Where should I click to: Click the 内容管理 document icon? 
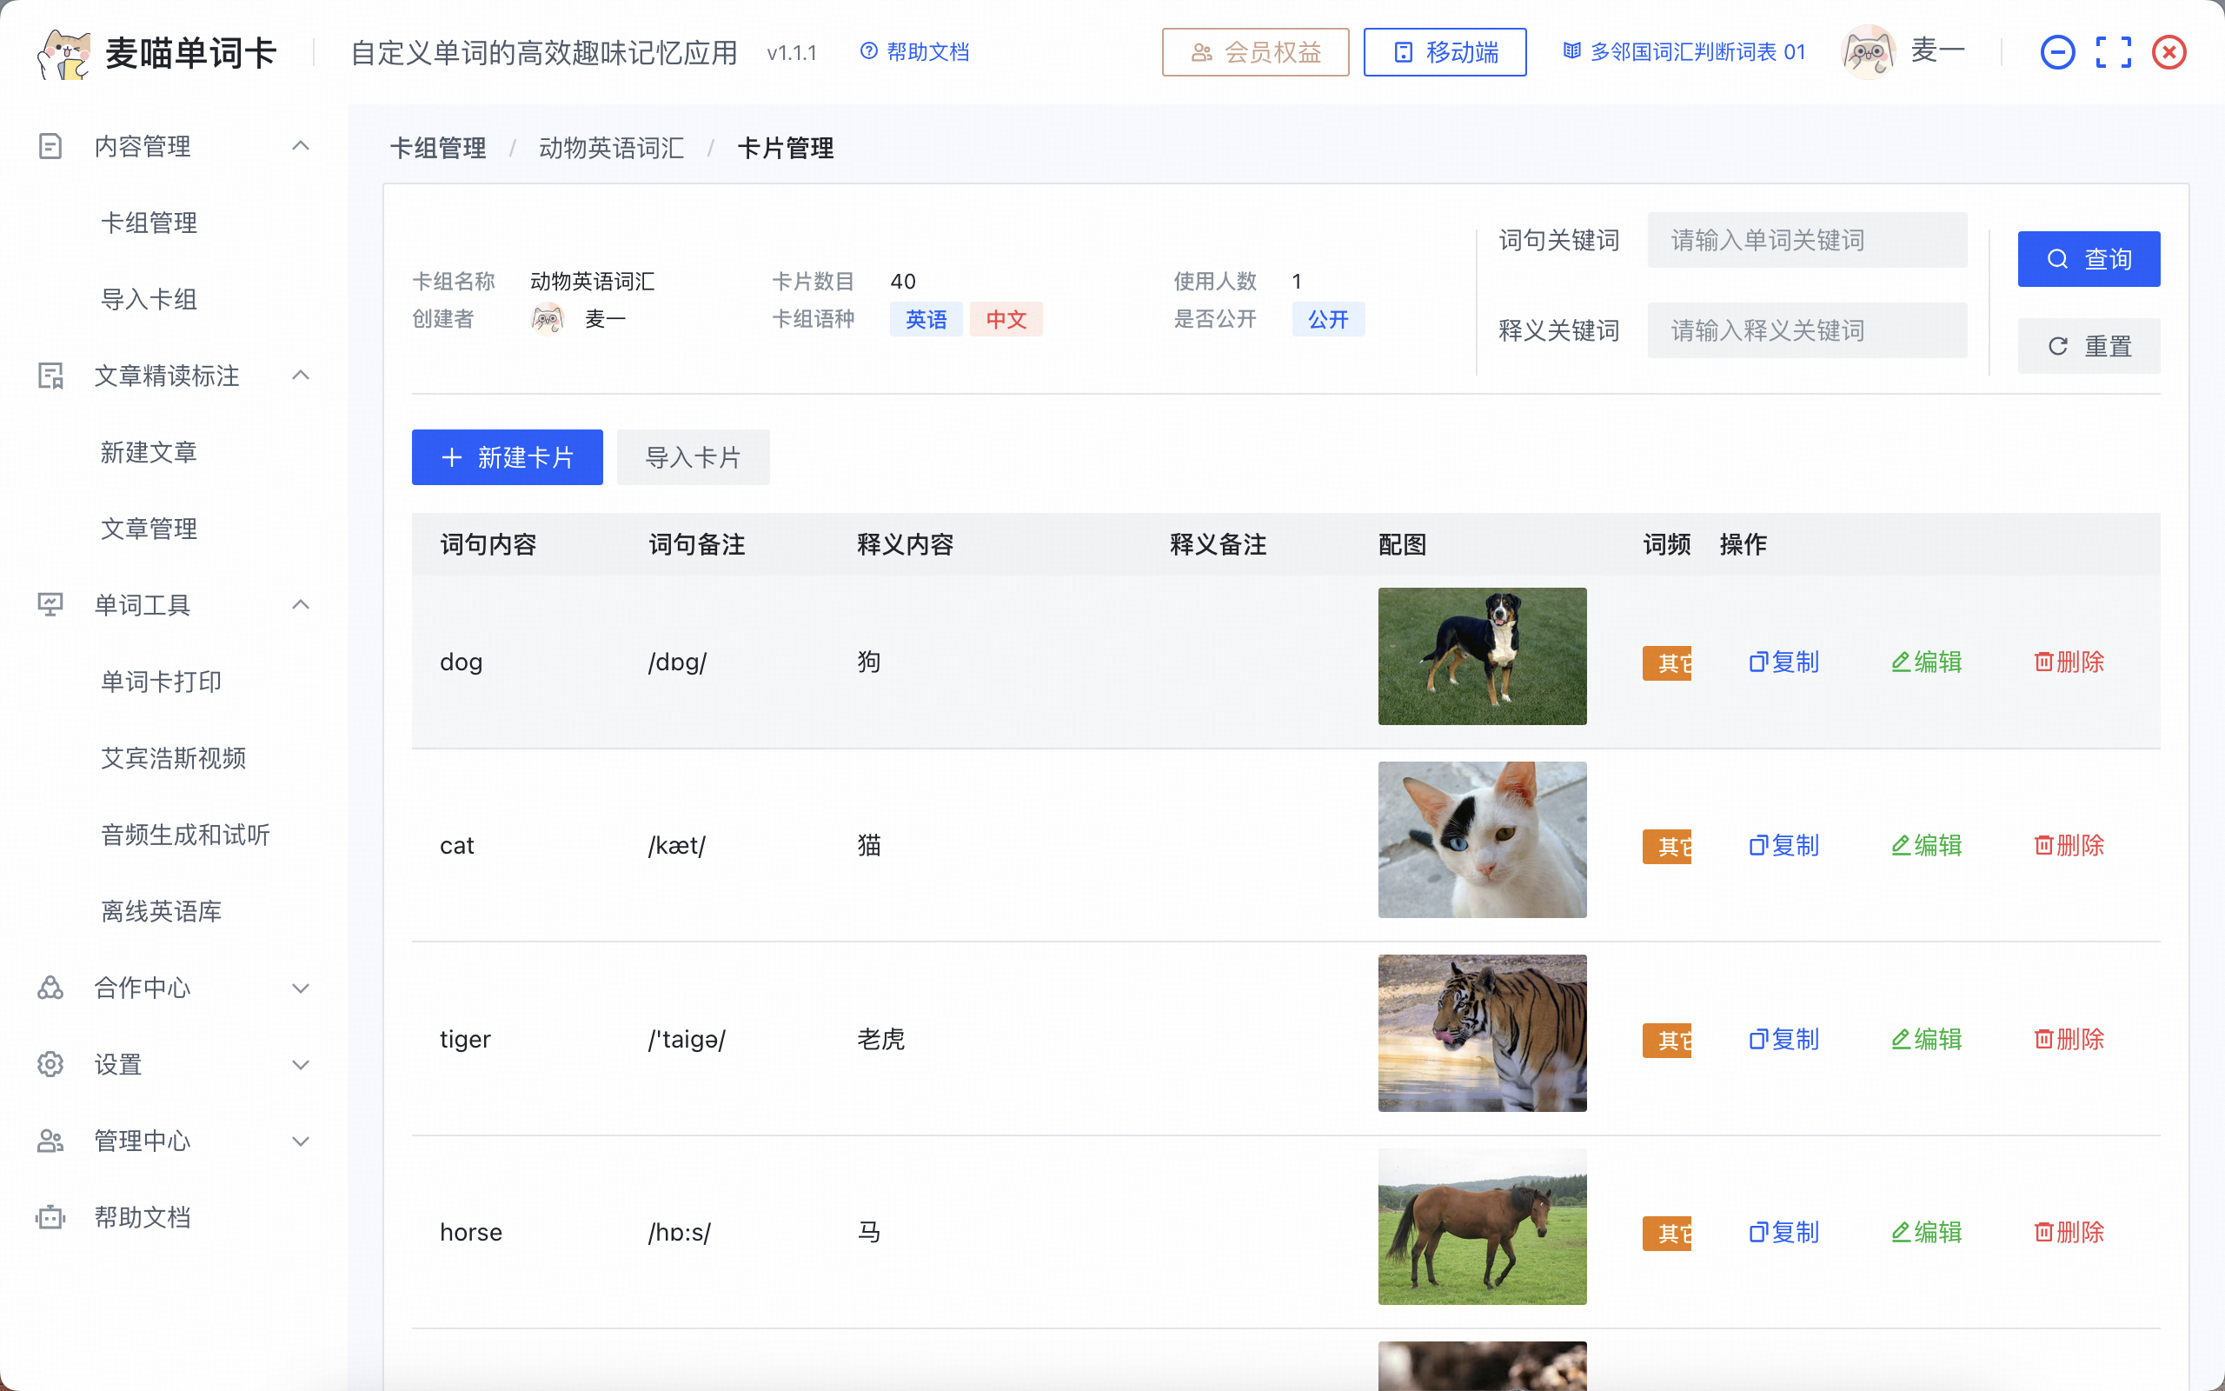[50, 145]
